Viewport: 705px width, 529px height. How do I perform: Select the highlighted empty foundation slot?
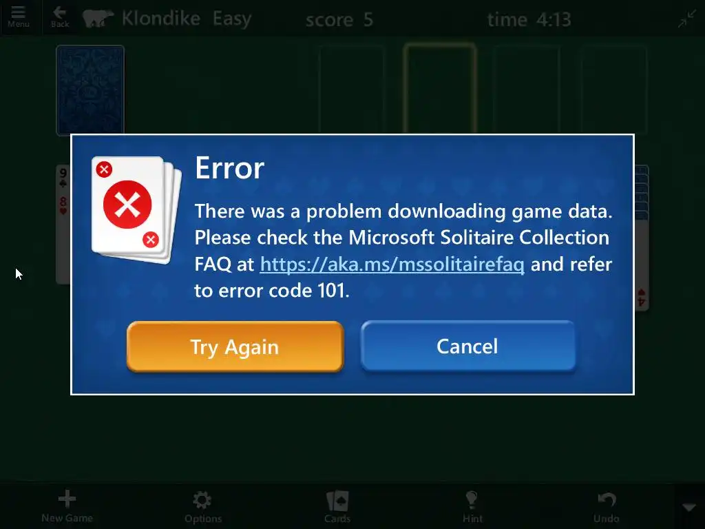tap(439, 88)
